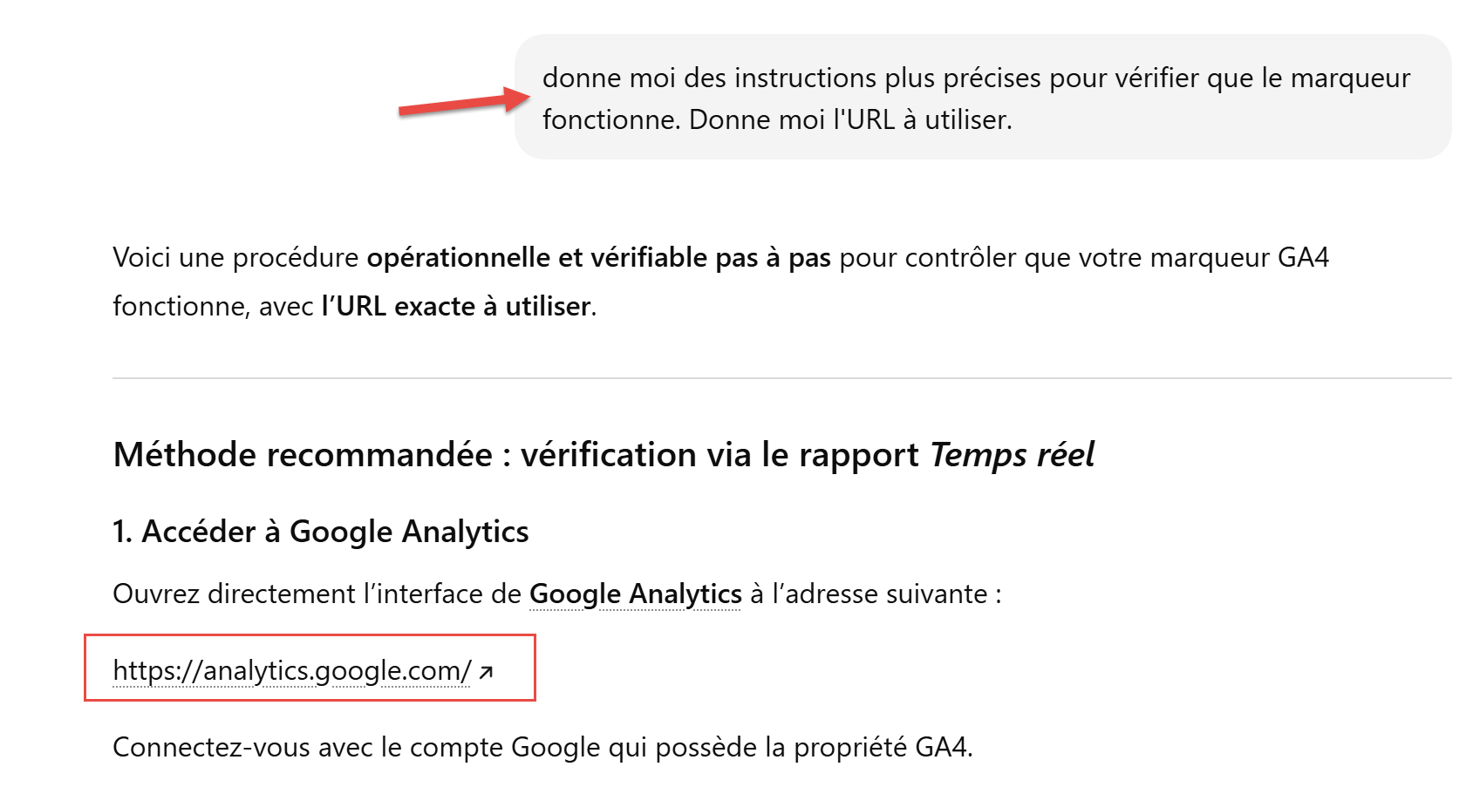This screenshot has width=1473, height=787.
Task: Click the italic "Temps réel" text
Action: tap(1011, 455)
